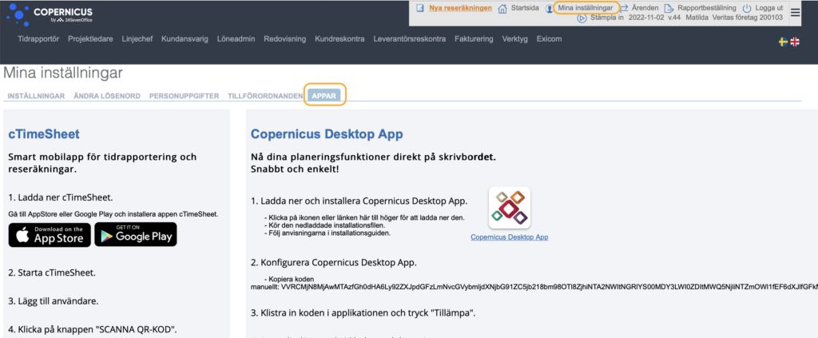Open the Leverantörsreskontra menu
This screenshot has height=338, width=818.
point(410,38)
